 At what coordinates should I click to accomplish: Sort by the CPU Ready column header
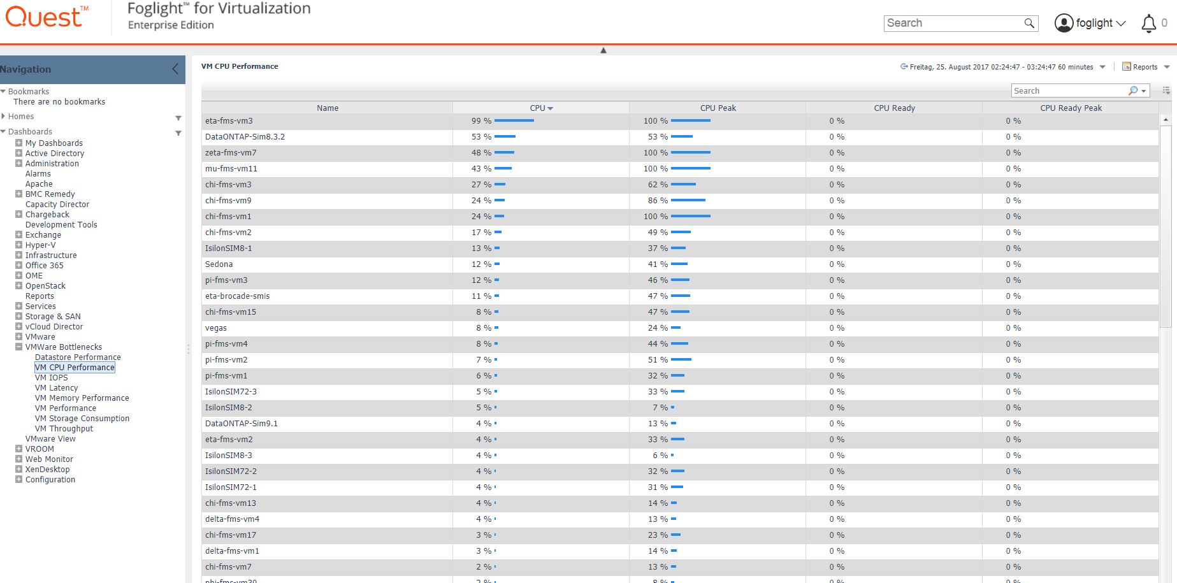pos(894,108)
